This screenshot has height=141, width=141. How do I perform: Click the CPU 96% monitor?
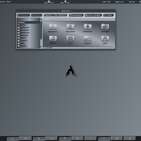point(106,2)
